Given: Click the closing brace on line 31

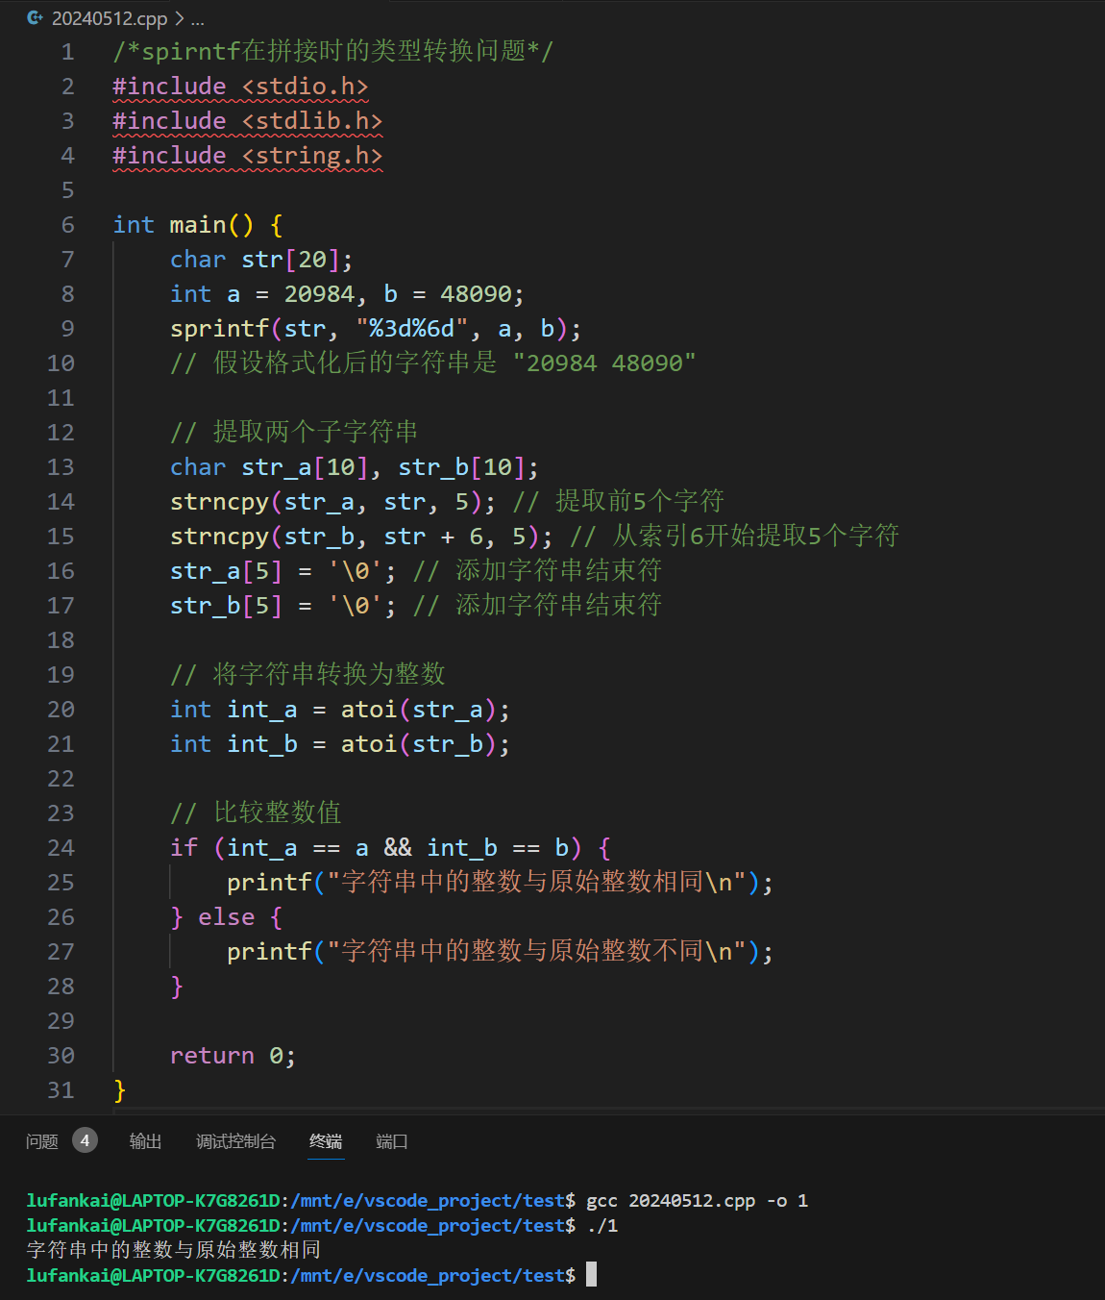Looking at the screenshot, I should pos(119,1090).
